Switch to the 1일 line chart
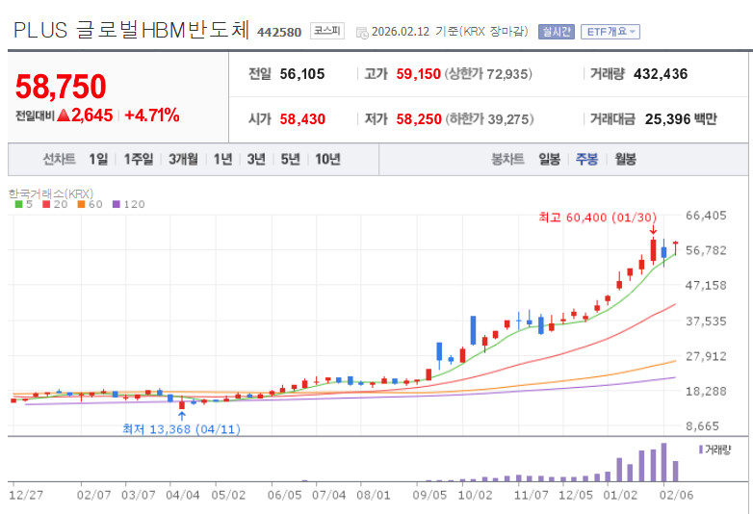753x514 pixels. [x=98, y=160]
